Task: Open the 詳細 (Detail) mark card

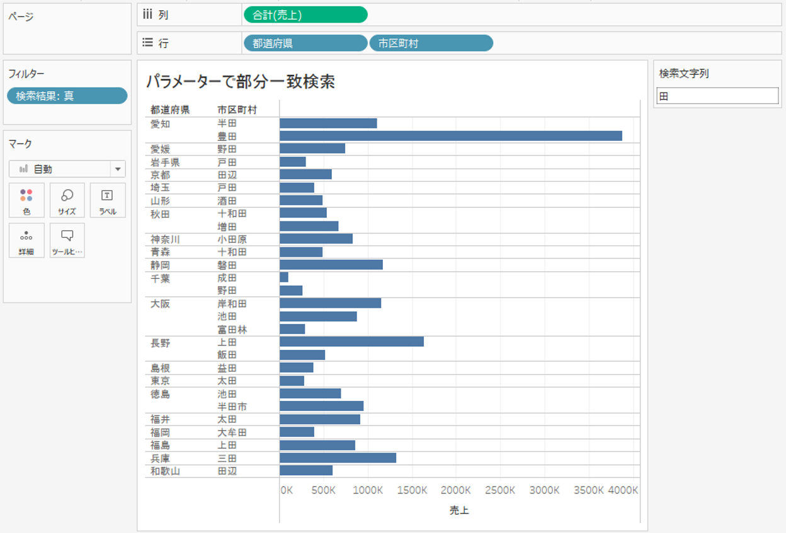Action: tap(26, 240)
